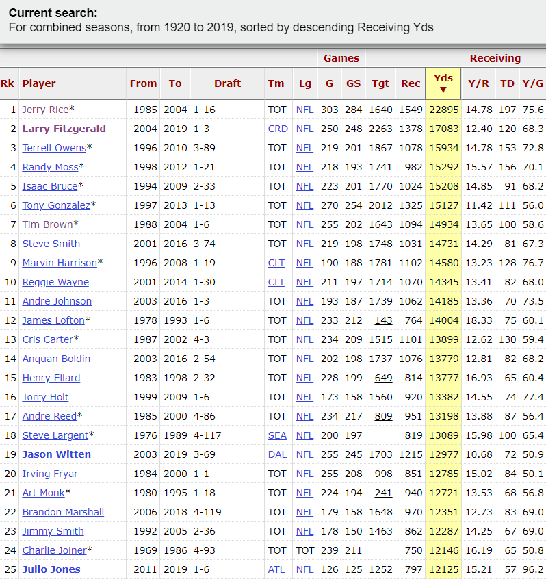Open Henry Ellard player link
Viewport: 546px width, 579px height.
[51, 378]
